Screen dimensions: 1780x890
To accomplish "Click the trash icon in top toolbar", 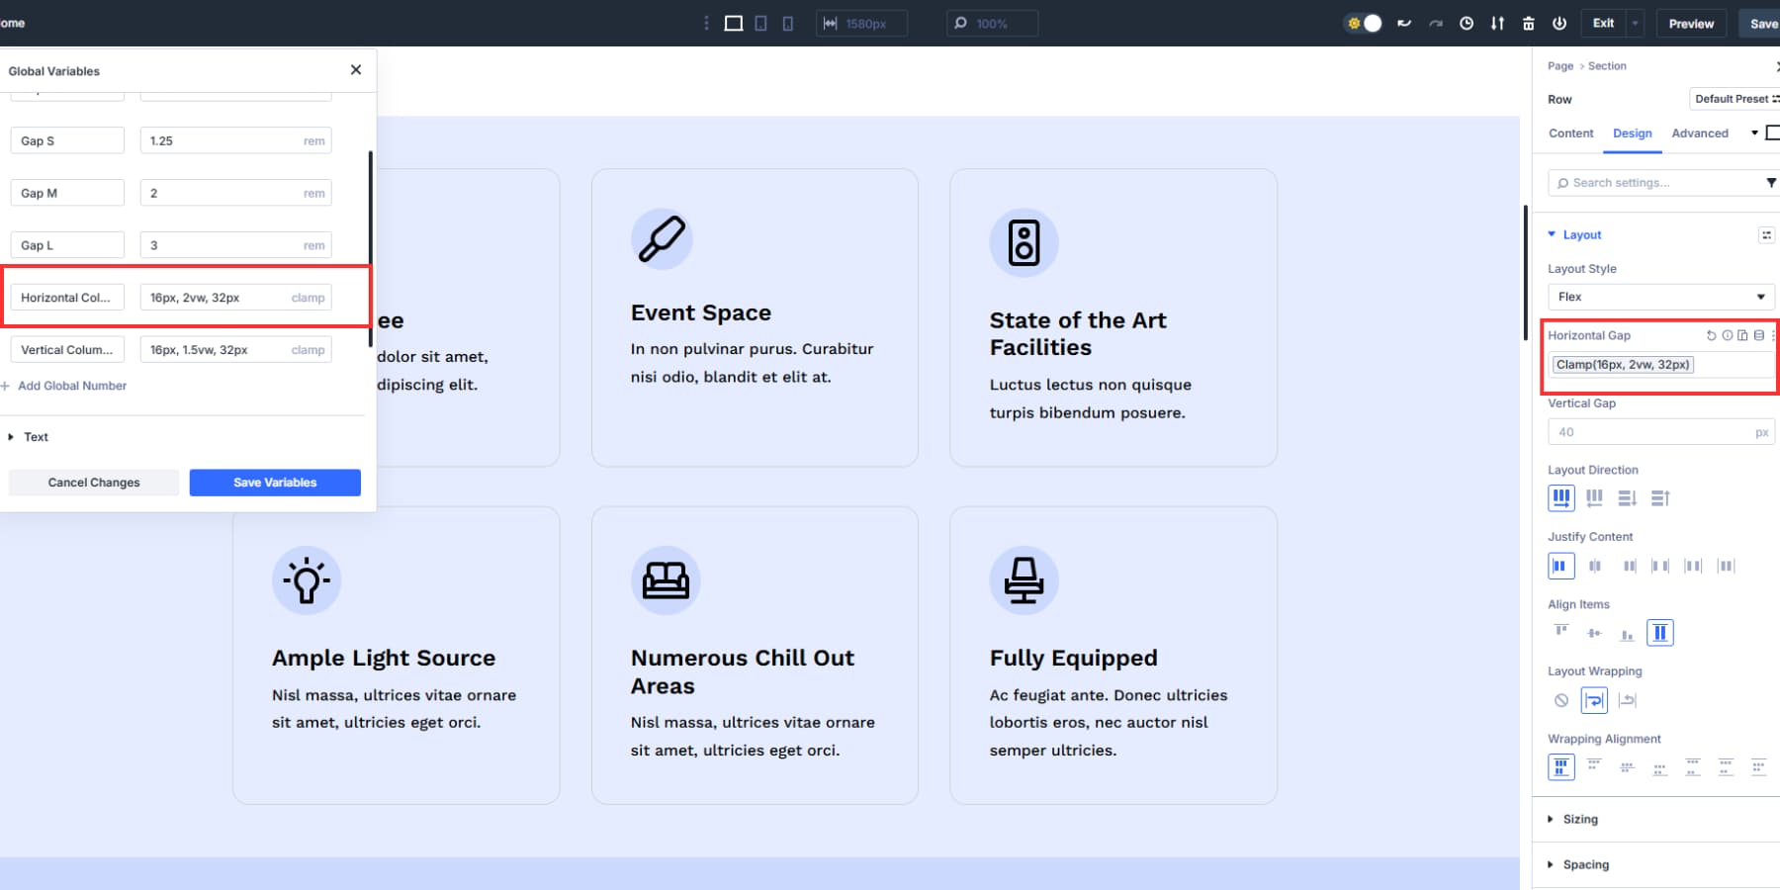I will pos(1528,24).
